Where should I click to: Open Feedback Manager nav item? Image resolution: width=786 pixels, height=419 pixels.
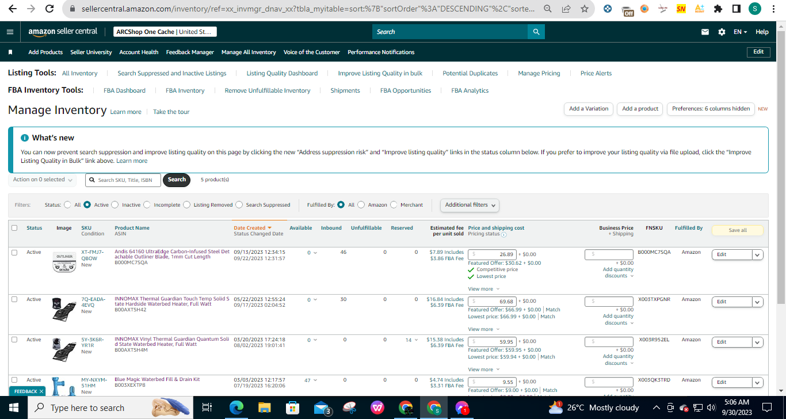coord(190,52)
